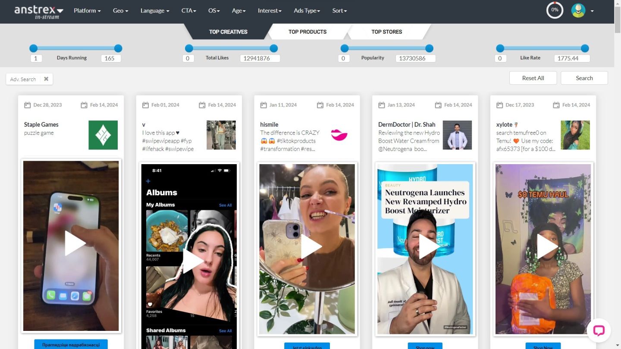Switch to the Top Stores tab
Image resolution: width=621 pixels, height=349 pixels.
pos(386,31)
